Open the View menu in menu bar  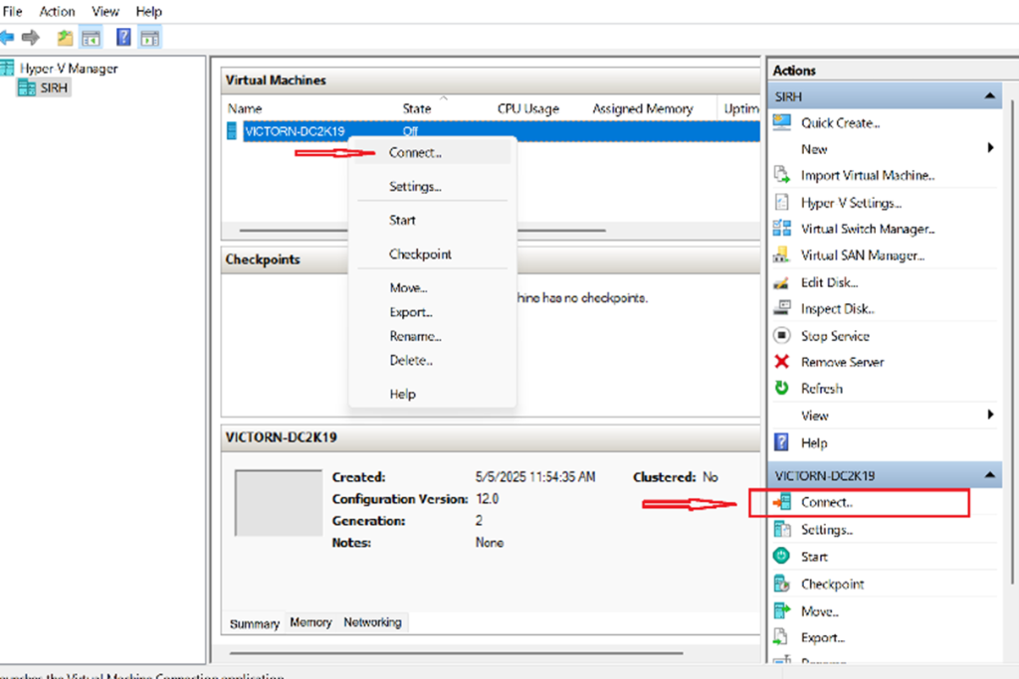tap(104, 11)
